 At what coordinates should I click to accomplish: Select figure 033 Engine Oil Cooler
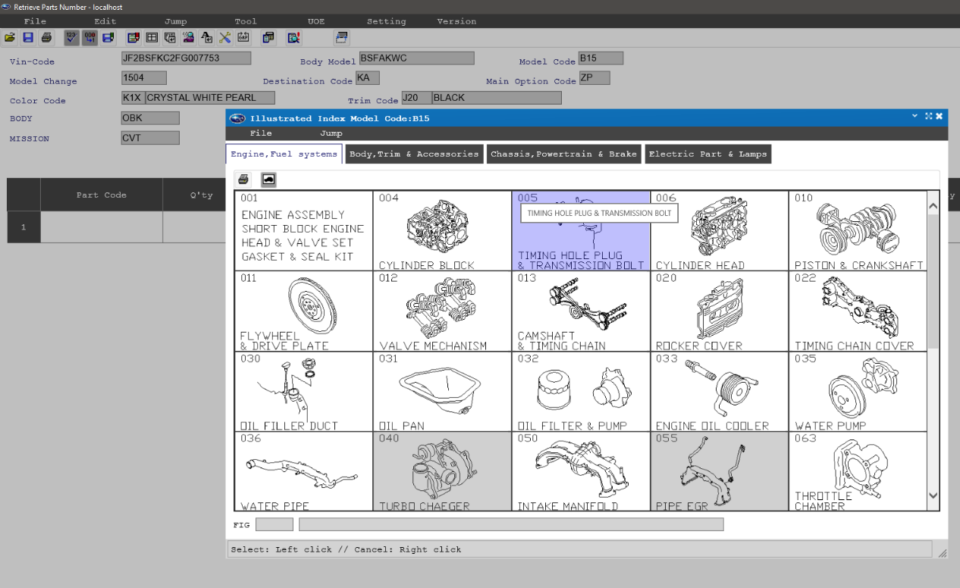pyautogui.click(x=720, y=391)
